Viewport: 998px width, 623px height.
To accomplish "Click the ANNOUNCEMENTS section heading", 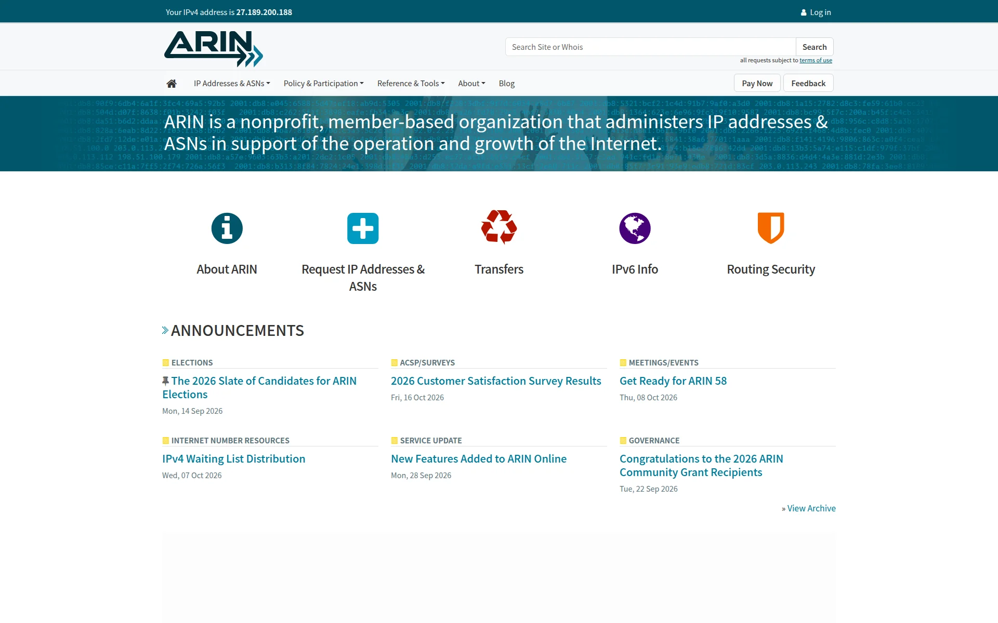I will [x=237, y=331].
